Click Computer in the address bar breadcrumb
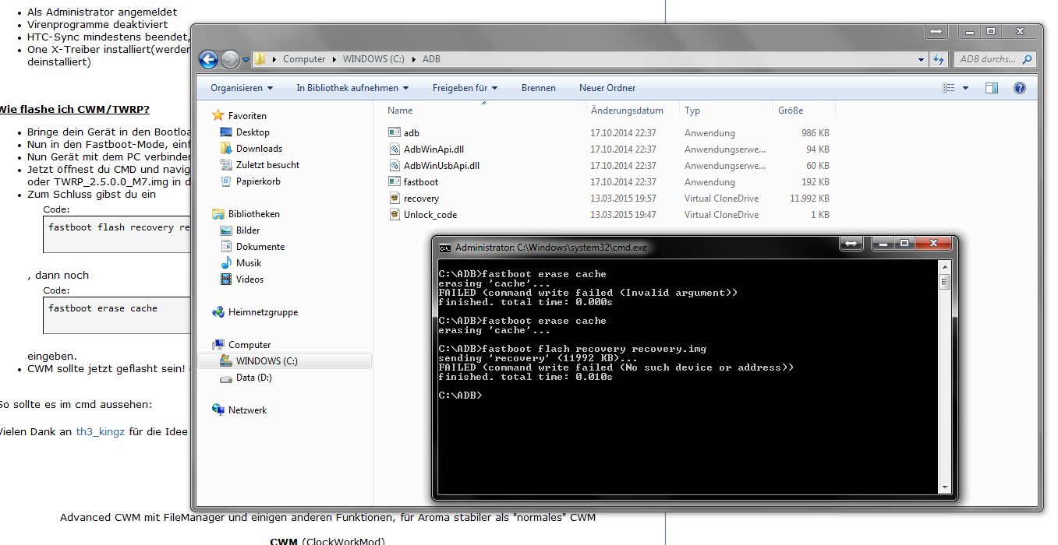 (304, 59)
